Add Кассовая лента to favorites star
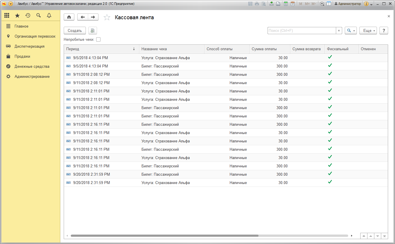The image size is (395, 244). 107,18
